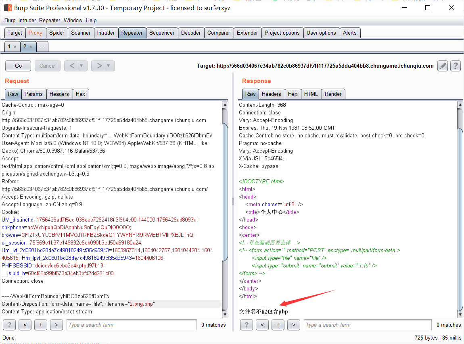This screenshot has width=464, height=344.
Task: Open help icon next to Target URL
Action: 456,66
